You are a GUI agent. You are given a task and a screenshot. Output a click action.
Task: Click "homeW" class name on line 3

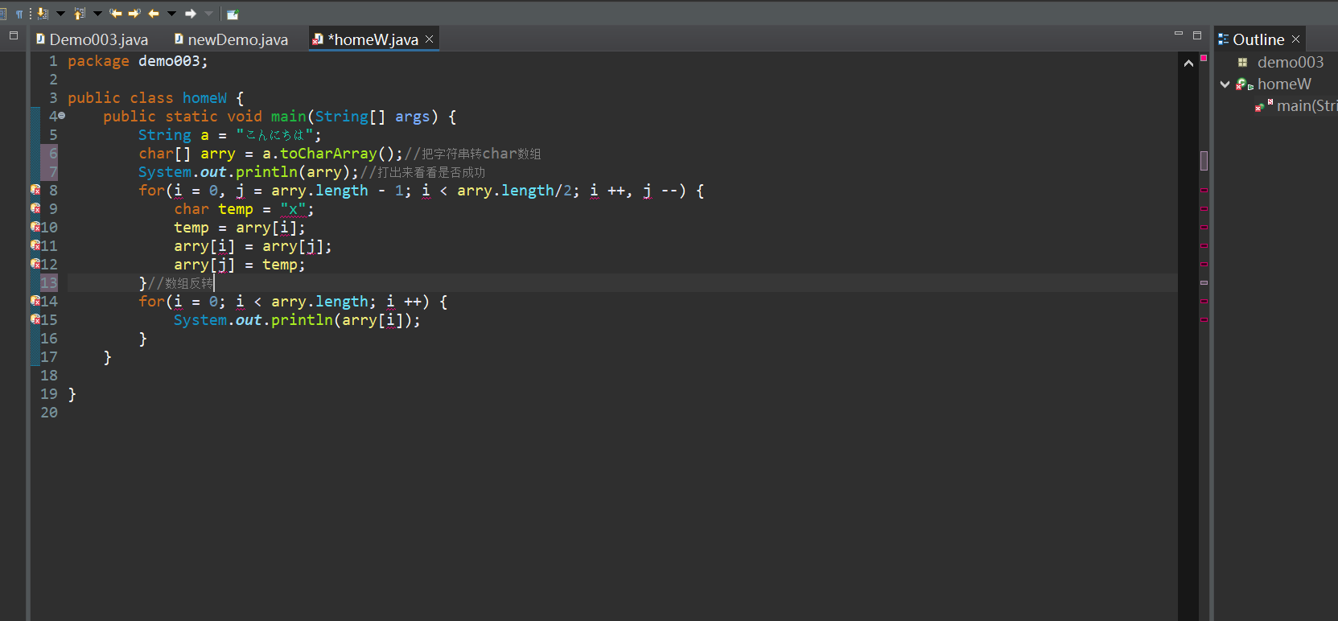coord(204,98)
